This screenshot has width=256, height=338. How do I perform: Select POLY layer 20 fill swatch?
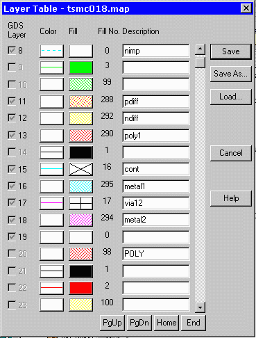point(80,254)
